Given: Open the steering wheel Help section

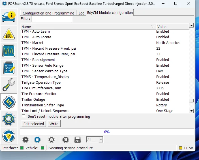Looking at the screenshot, I should point(9,136).
